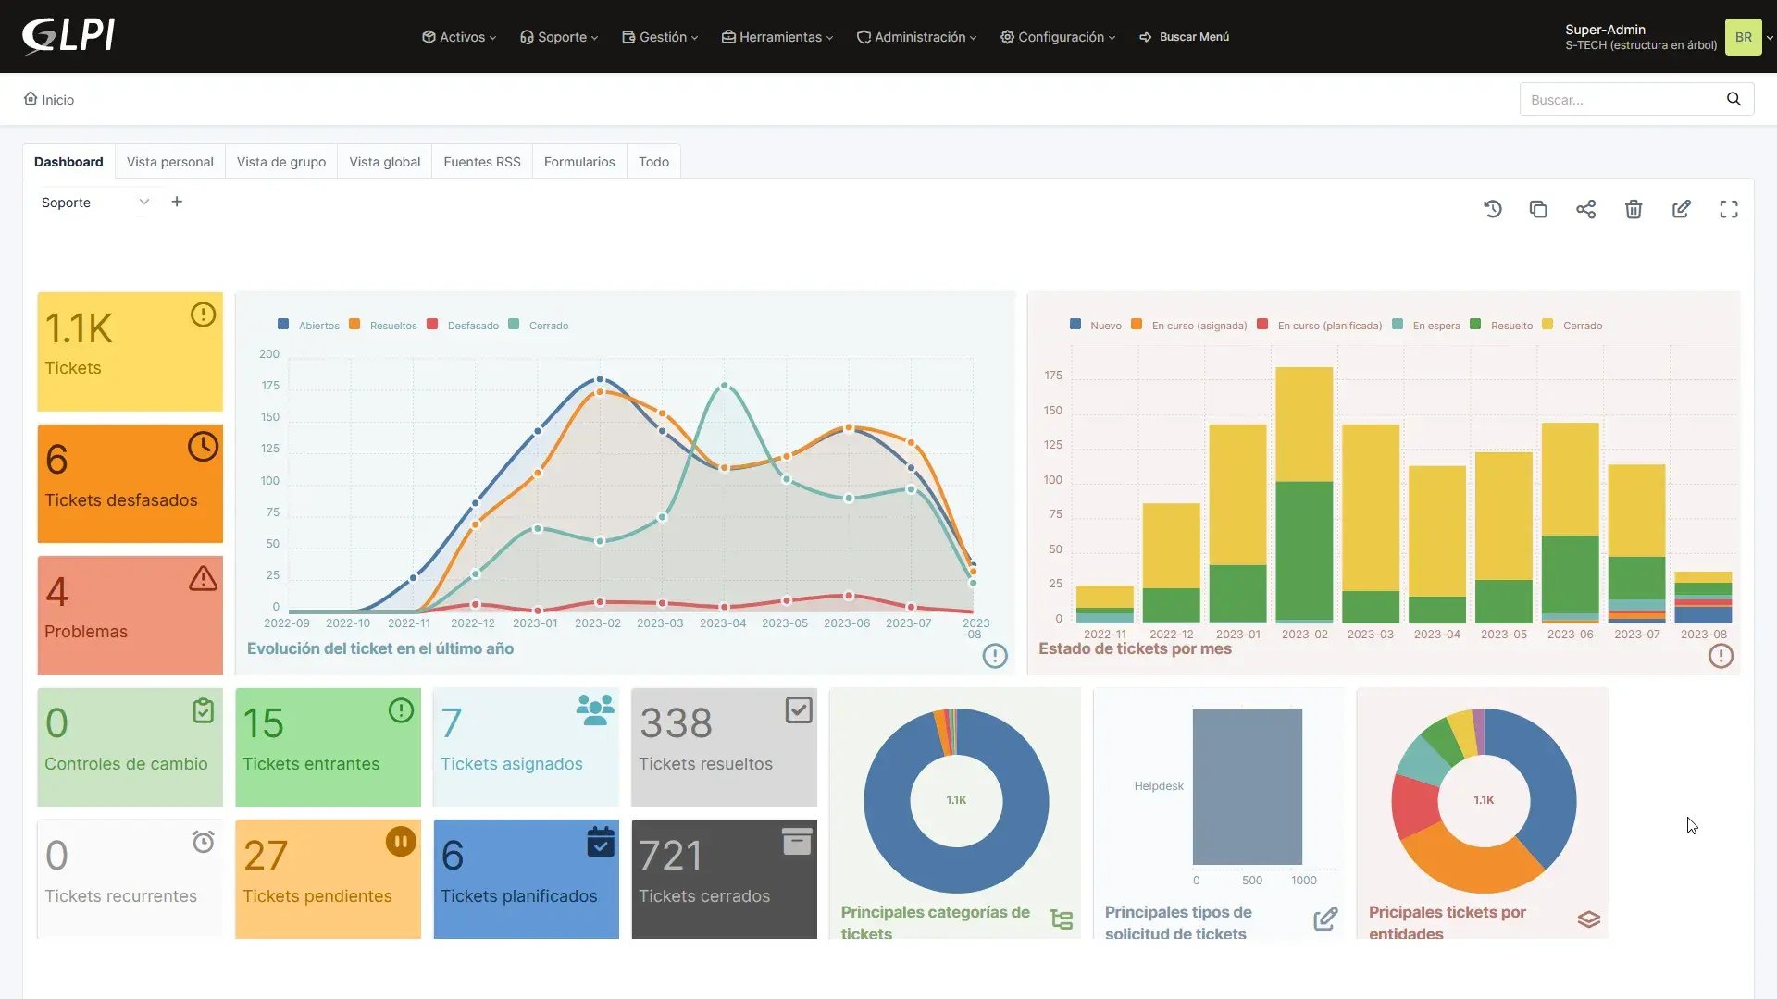Click archive icon on Tickets cerrados card
Viewport: 1777px width, 999px height.
point(797,842)
